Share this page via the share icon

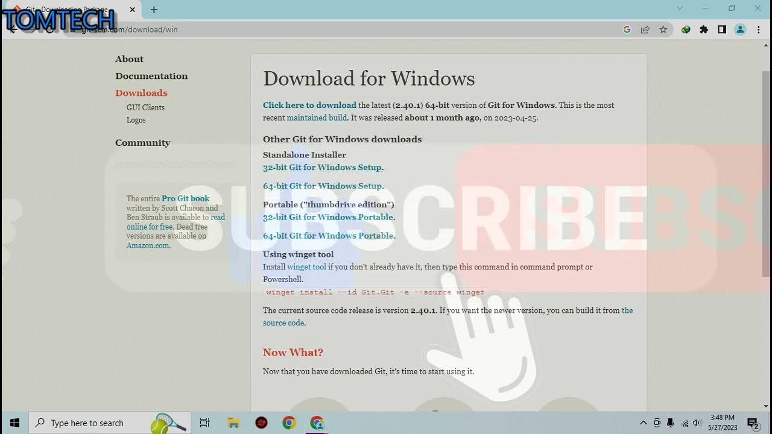[x=645, y=30]
